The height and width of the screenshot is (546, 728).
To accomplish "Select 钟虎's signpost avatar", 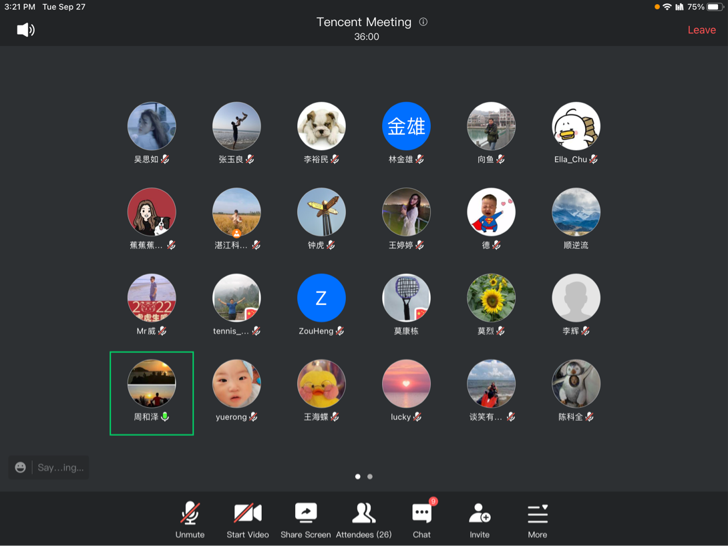I will pos(321,212).
